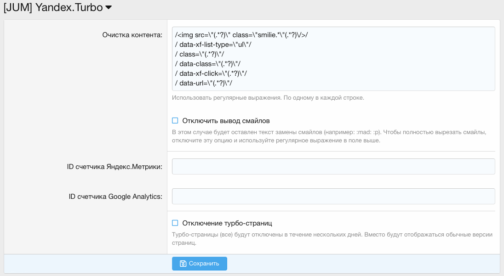This screenshot has width=504, height=276.
Task: Click the ID счетчика Google Analytics label
Action: (115, 196)
